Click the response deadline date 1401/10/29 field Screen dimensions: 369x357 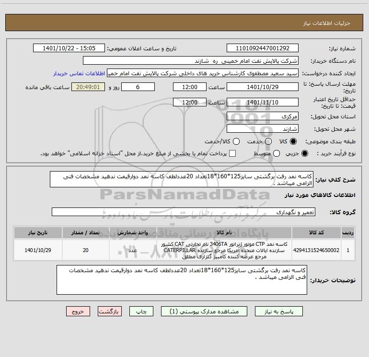[263, 87]
